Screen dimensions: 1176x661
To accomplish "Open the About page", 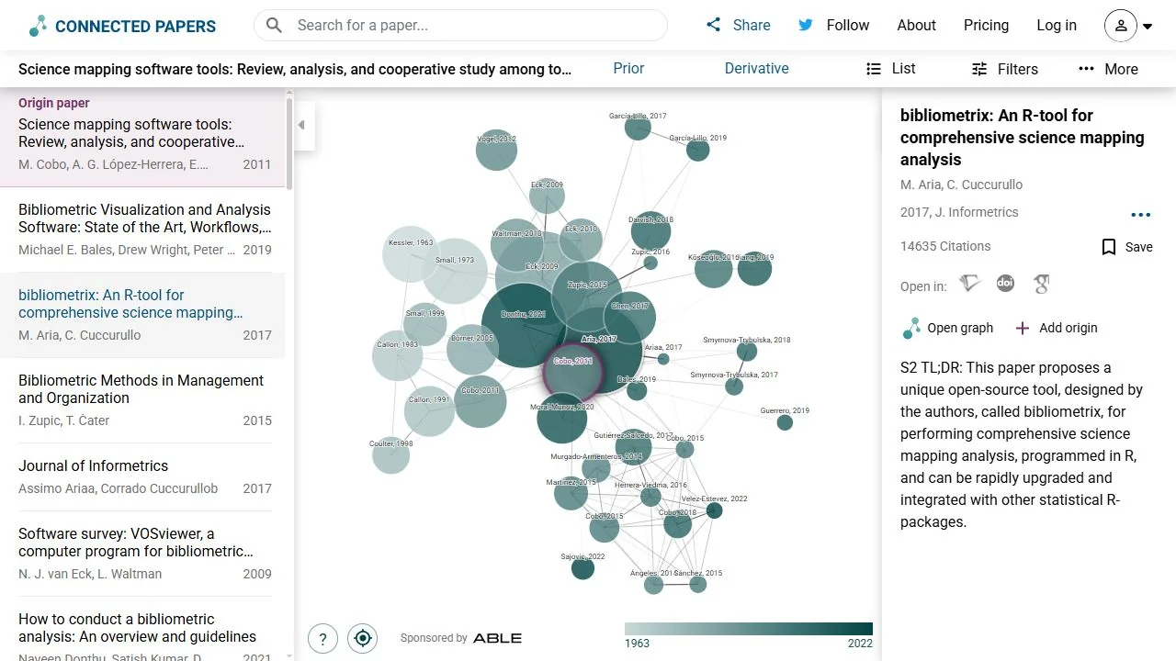I will tap(916, 25).
